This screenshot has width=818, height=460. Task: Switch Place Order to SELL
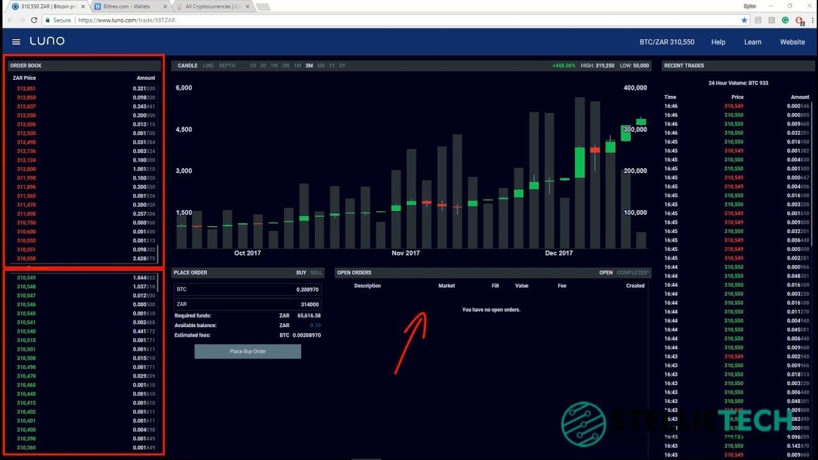click(x=316, y=273)
